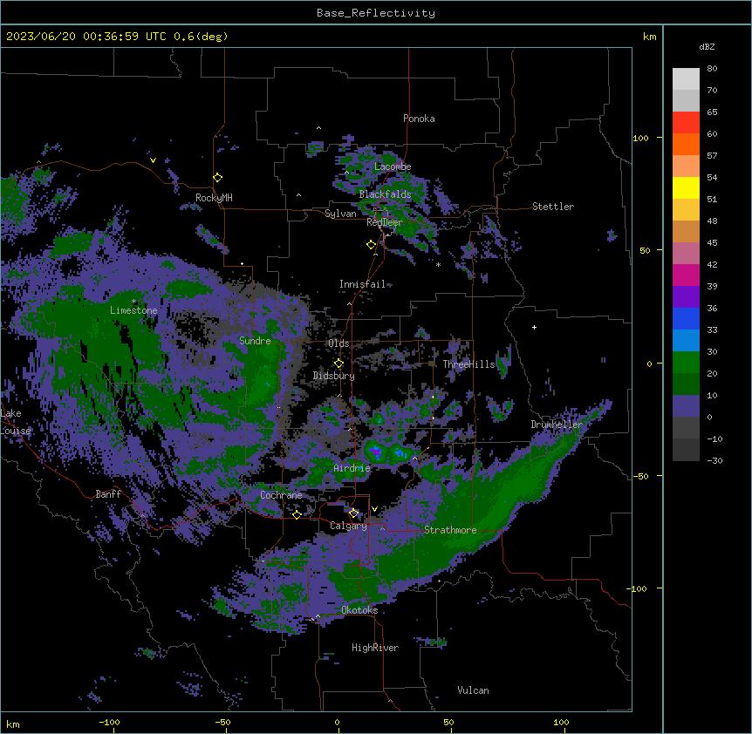Image resolution: width=752 pixels, height=734 pixels.
Task: Click the RedDeer city label
Action: click(x=385, y=222)
